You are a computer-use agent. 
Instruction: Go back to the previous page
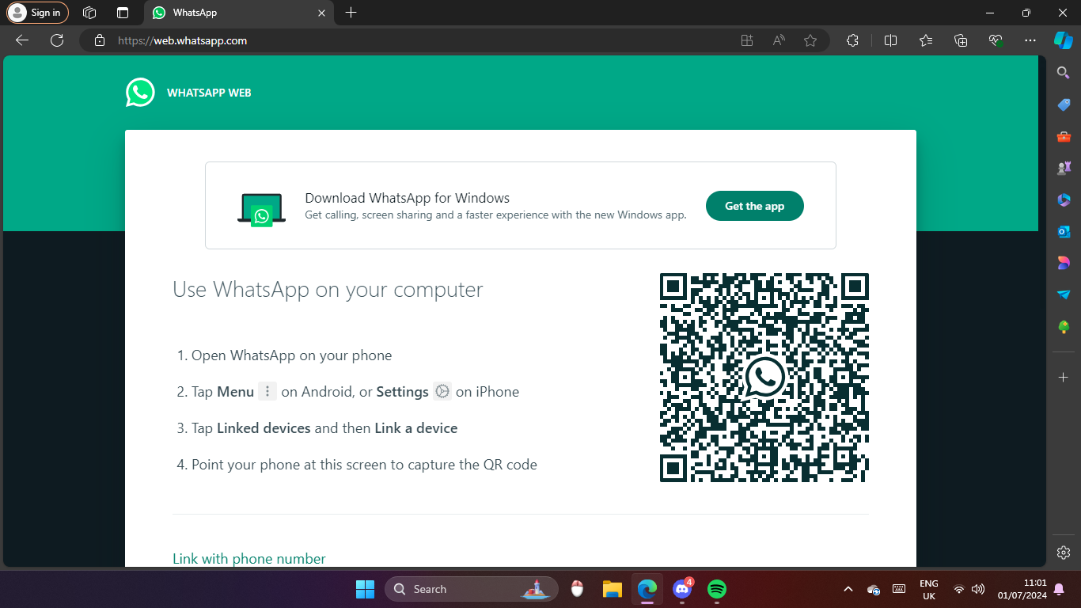click(x=22, y=40)
